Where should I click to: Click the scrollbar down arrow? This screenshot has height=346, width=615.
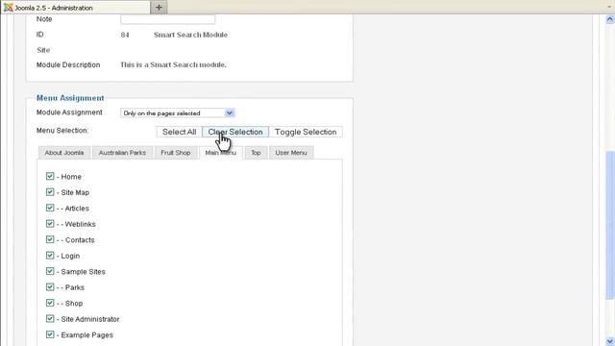610,341
